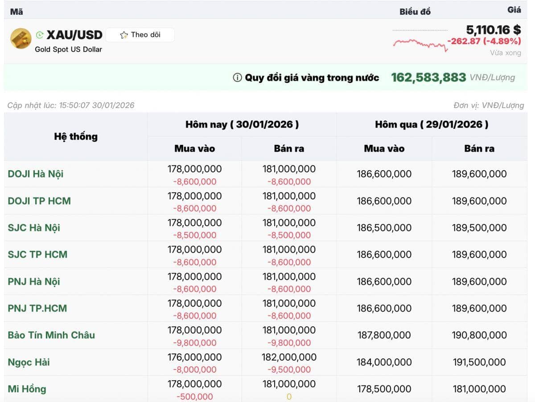Click the Mi Hồng -500,000 change value
Screen dimensions: 535x402
195,397
